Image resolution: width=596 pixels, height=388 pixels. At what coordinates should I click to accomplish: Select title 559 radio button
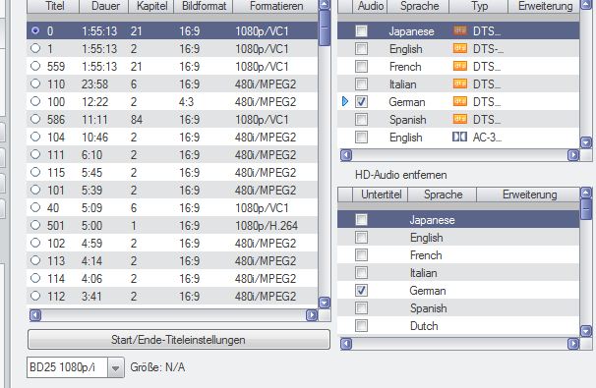pos(35,66)
